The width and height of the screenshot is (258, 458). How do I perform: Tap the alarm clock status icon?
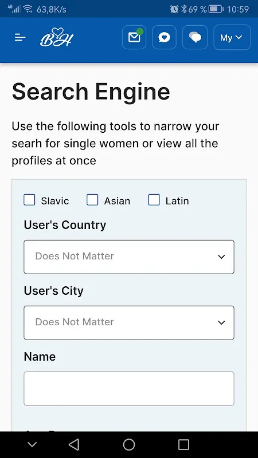pyautogui.click(x=174, y=9)
